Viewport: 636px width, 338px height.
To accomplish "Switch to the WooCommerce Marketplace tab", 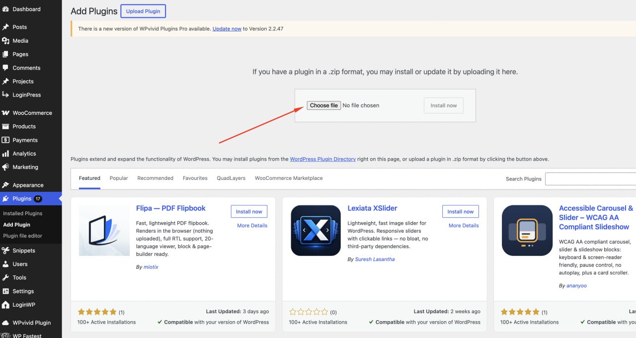I will (x=289, y=178).
